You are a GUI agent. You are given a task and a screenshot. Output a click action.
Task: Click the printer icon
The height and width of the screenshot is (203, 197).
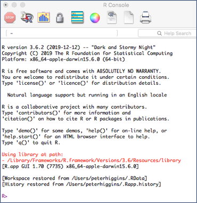(145, 18)
